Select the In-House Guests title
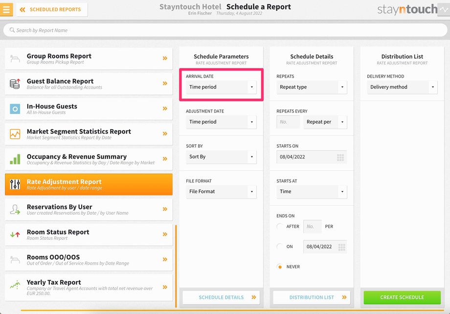Viewport: 450px width, 314px height. (52, 106)
